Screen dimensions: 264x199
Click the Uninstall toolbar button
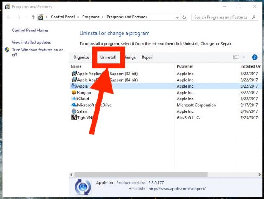(108, 57)
